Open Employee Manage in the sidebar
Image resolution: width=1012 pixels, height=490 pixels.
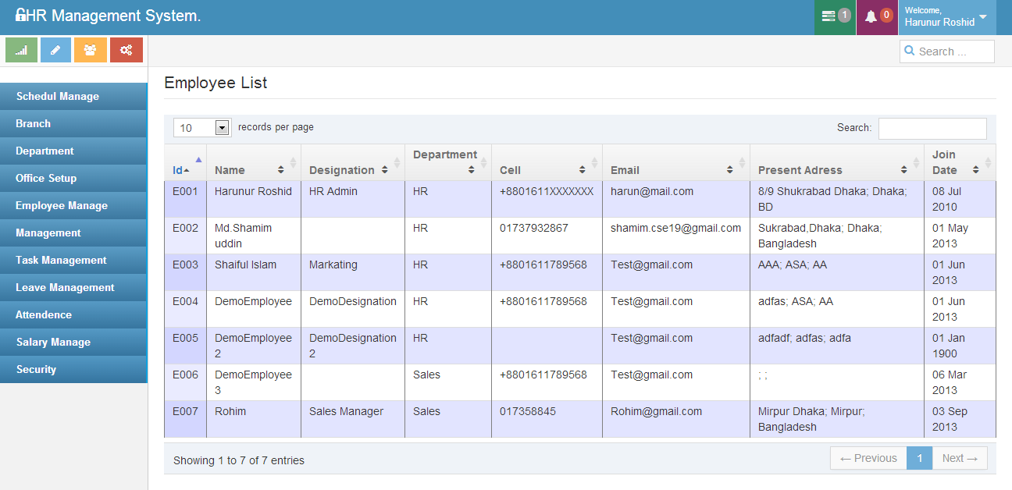62,206
